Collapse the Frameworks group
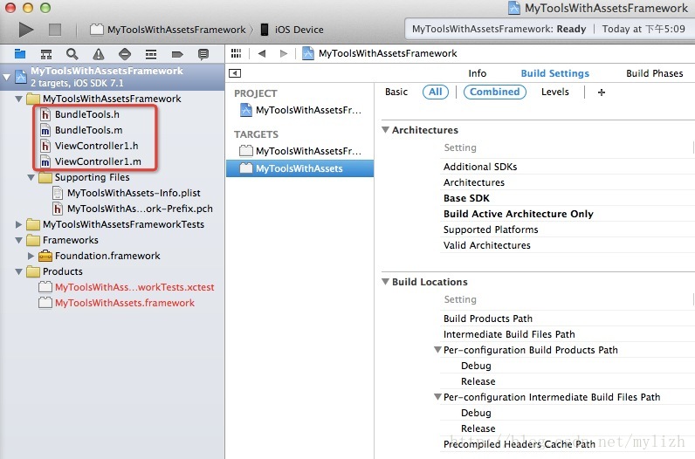 (x=19, y=240)
